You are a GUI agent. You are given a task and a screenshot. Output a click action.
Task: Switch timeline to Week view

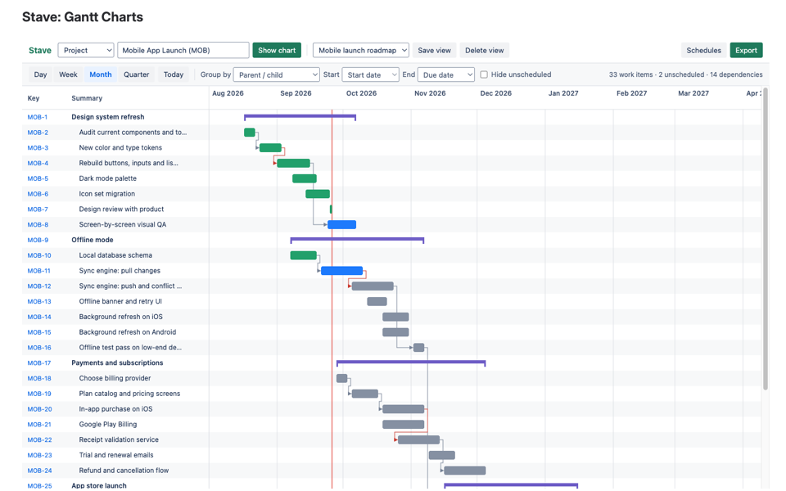click(68, 74)
